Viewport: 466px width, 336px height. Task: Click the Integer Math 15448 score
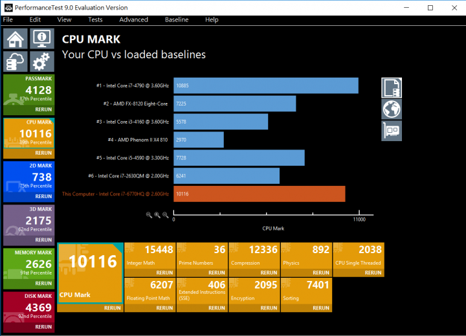coord(159,250)
